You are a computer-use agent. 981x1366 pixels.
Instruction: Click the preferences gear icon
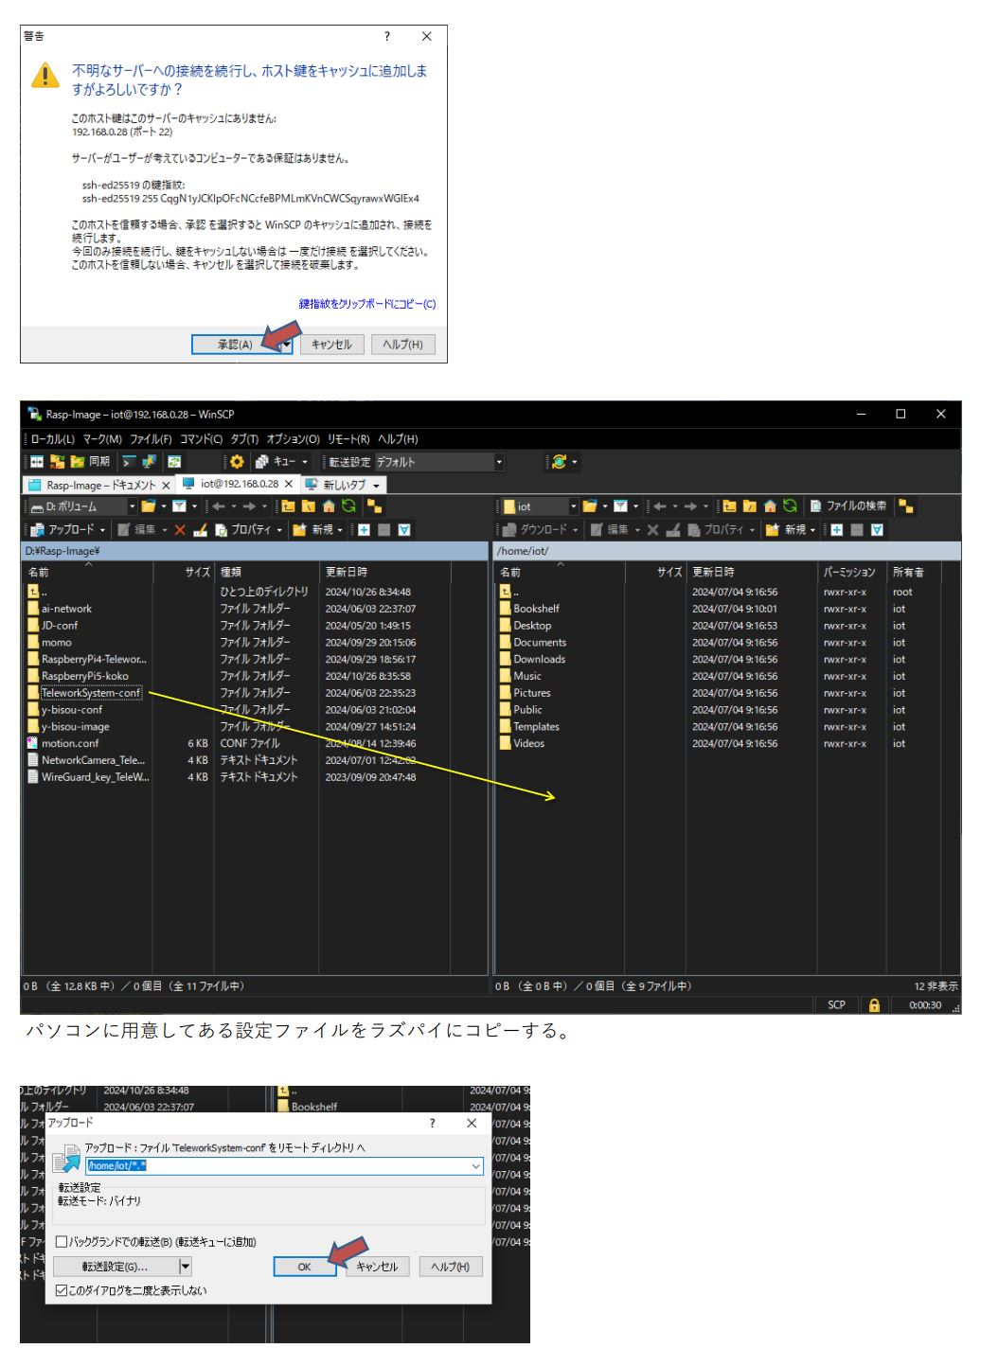[x=237, y=461]
